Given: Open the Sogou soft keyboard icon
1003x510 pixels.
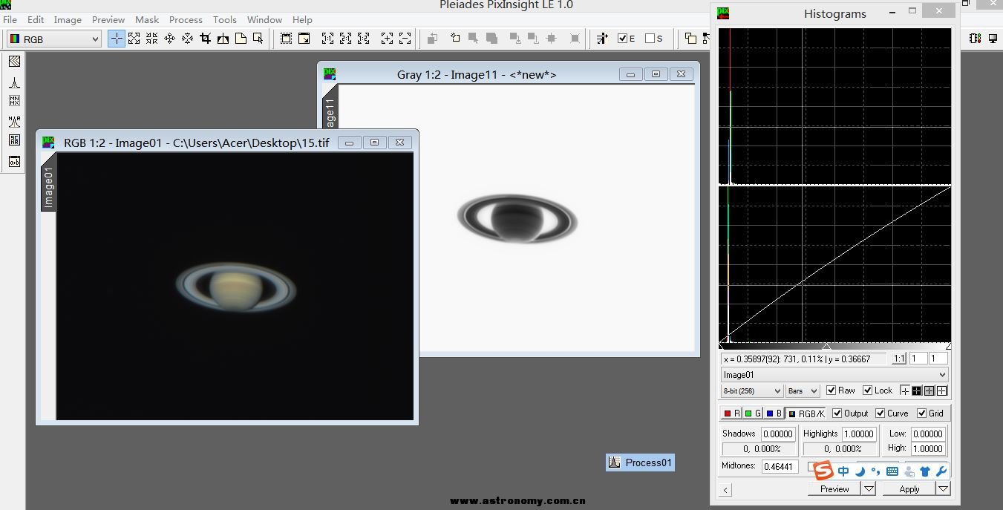Looking at the screenshot, I should [x=892, y=471].
